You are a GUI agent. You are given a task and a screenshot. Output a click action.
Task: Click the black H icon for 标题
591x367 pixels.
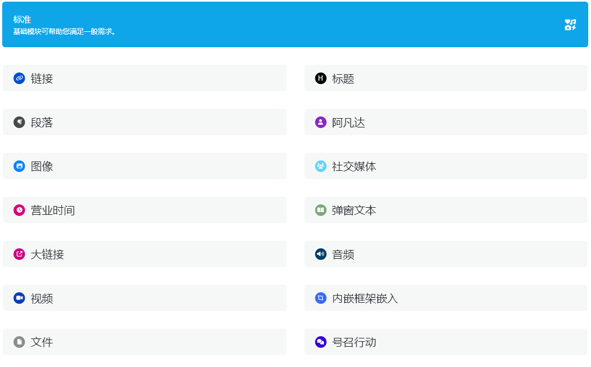(321, 79)
